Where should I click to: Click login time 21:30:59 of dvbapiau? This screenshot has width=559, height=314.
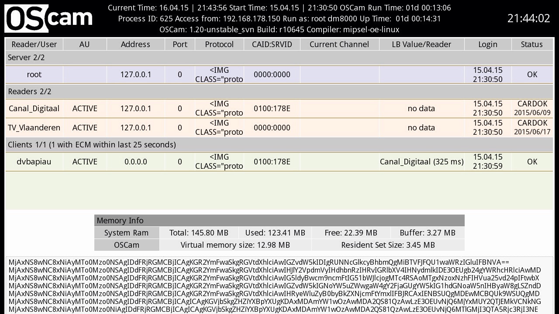pos(488,166)
